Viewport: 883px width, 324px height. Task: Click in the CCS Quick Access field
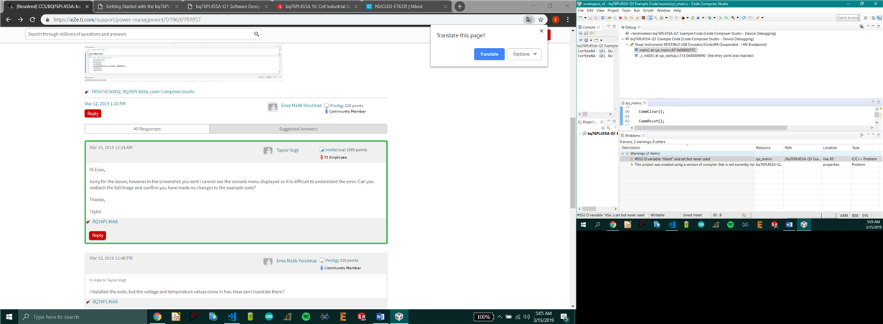click(847, 18)
